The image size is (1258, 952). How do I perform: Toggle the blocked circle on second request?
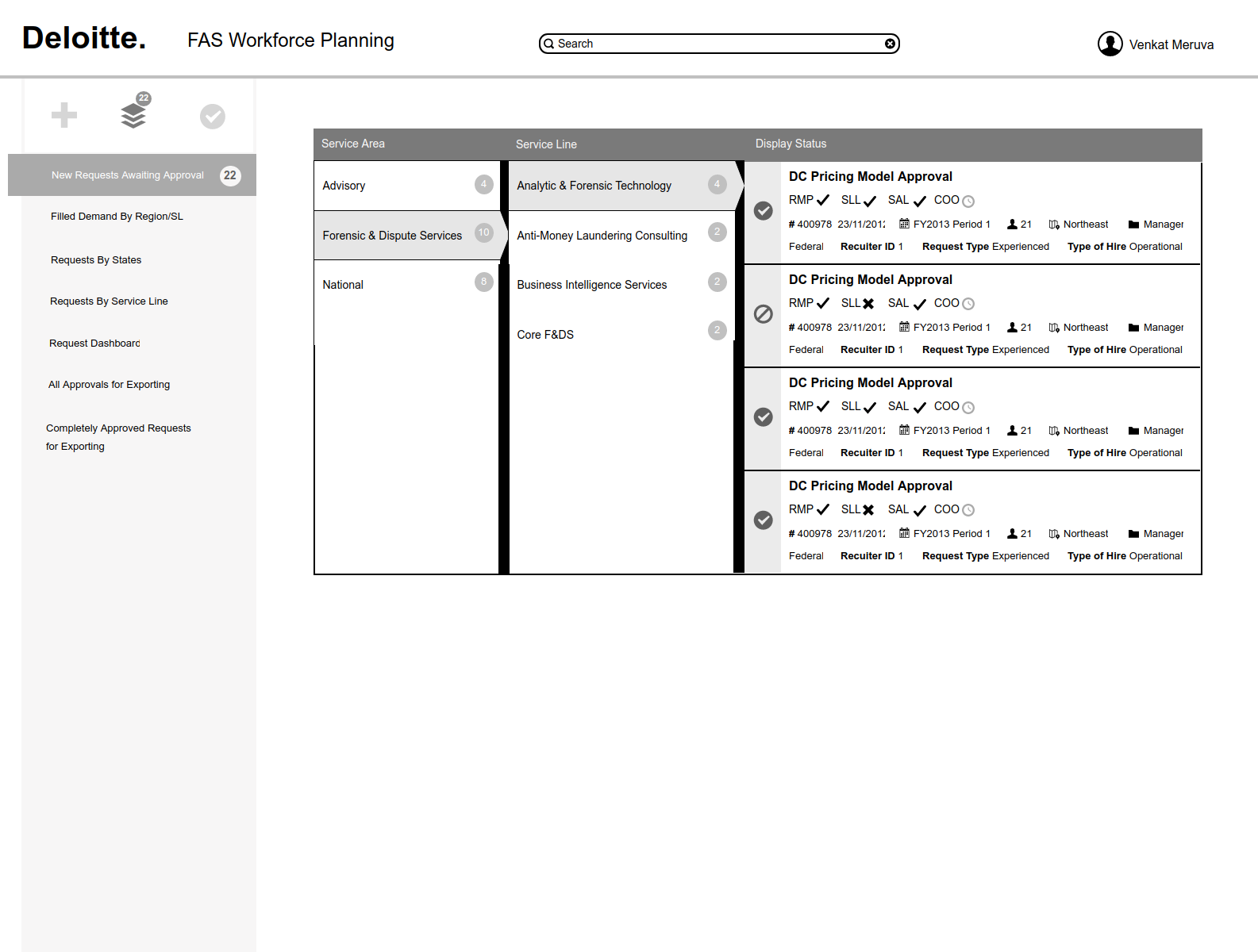click(764, 313)
